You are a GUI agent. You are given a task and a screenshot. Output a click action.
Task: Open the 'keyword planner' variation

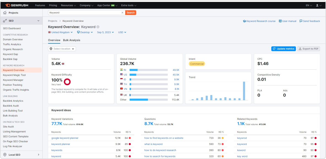click(x=61, y=144)
